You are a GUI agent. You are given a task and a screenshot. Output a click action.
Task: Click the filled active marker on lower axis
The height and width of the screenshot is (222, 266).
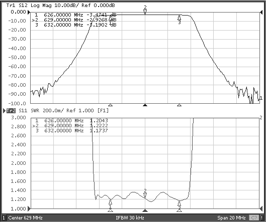coord(145,210)
